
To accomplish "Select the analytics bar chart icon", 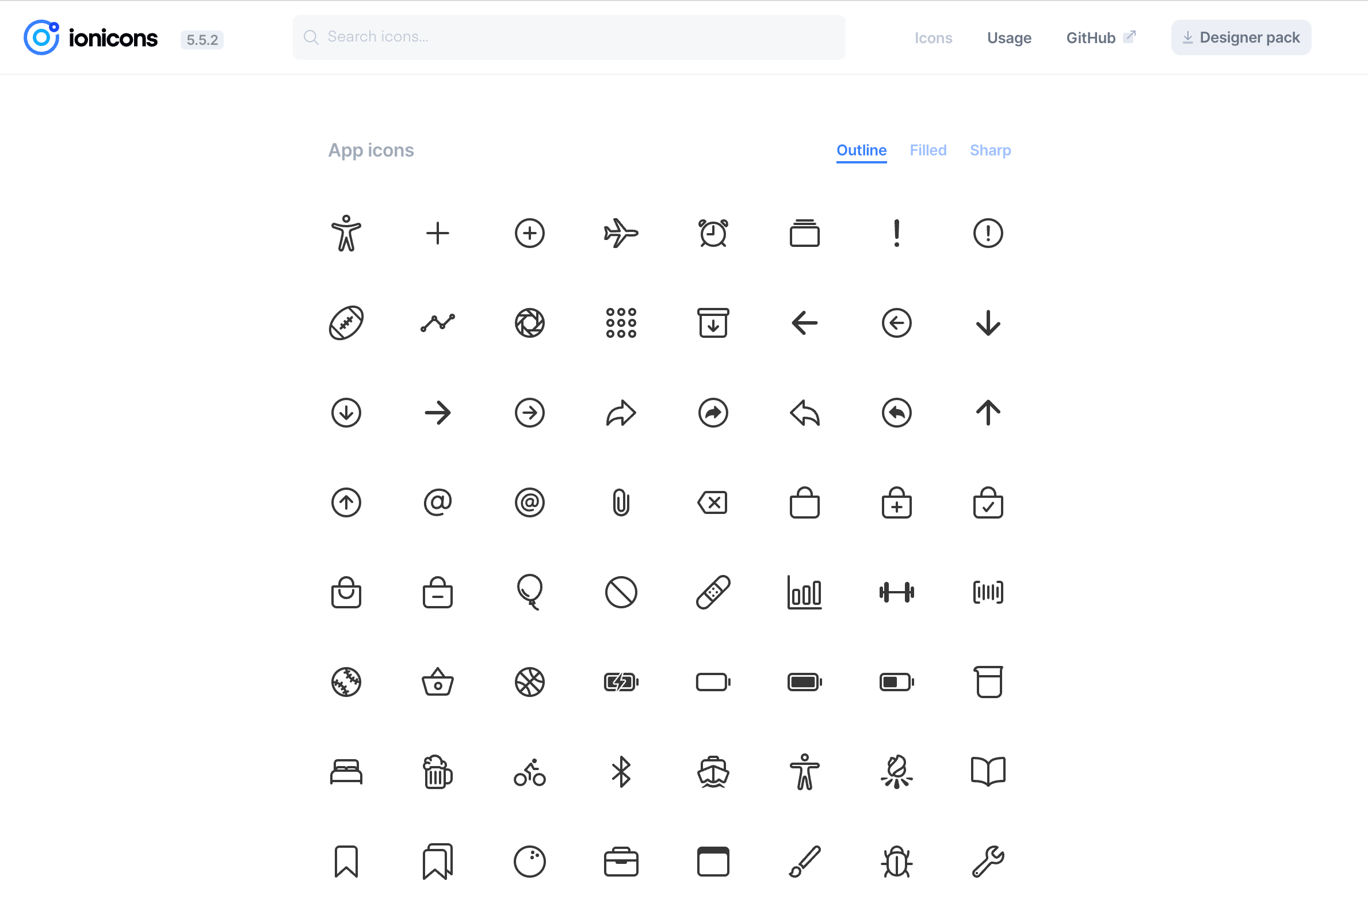I will click(x=804, y=592).
